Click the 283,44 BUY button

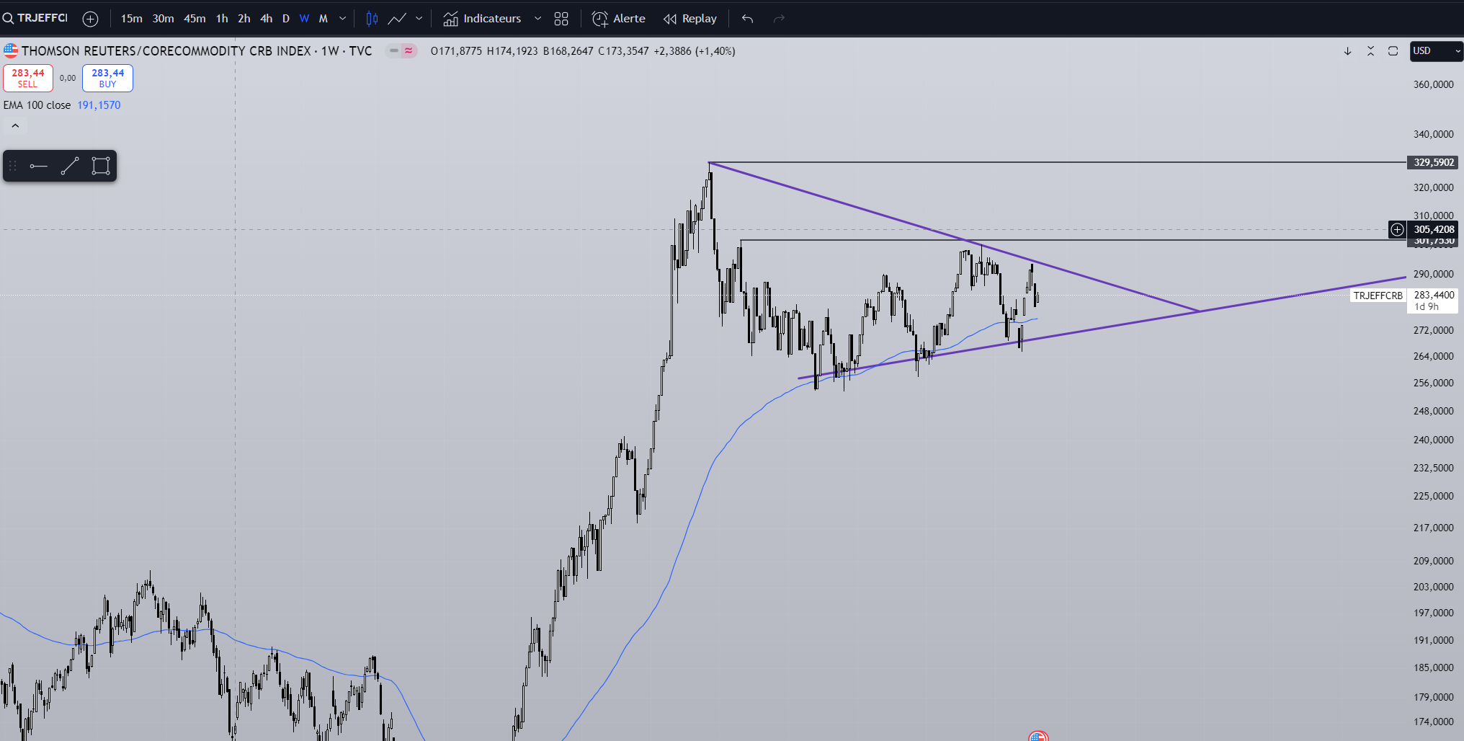tap(107, 78)
